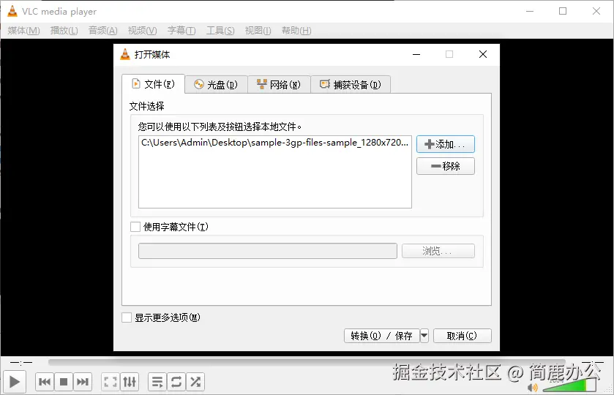614x395 pixels.
Task: Toggle random shuffle icon
Action: (195, 382)
